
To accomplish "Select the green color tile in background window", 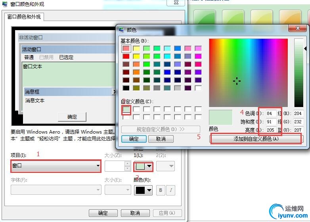I will click(x=205, y=17).
